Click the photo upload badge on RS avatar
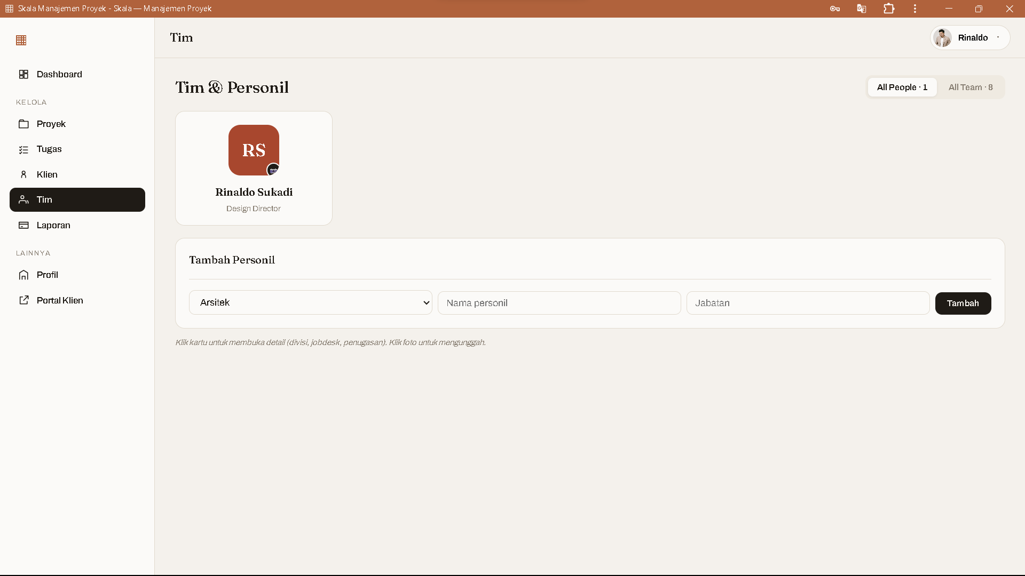Screen dimensions: 1025x576 tap(273, 170)
